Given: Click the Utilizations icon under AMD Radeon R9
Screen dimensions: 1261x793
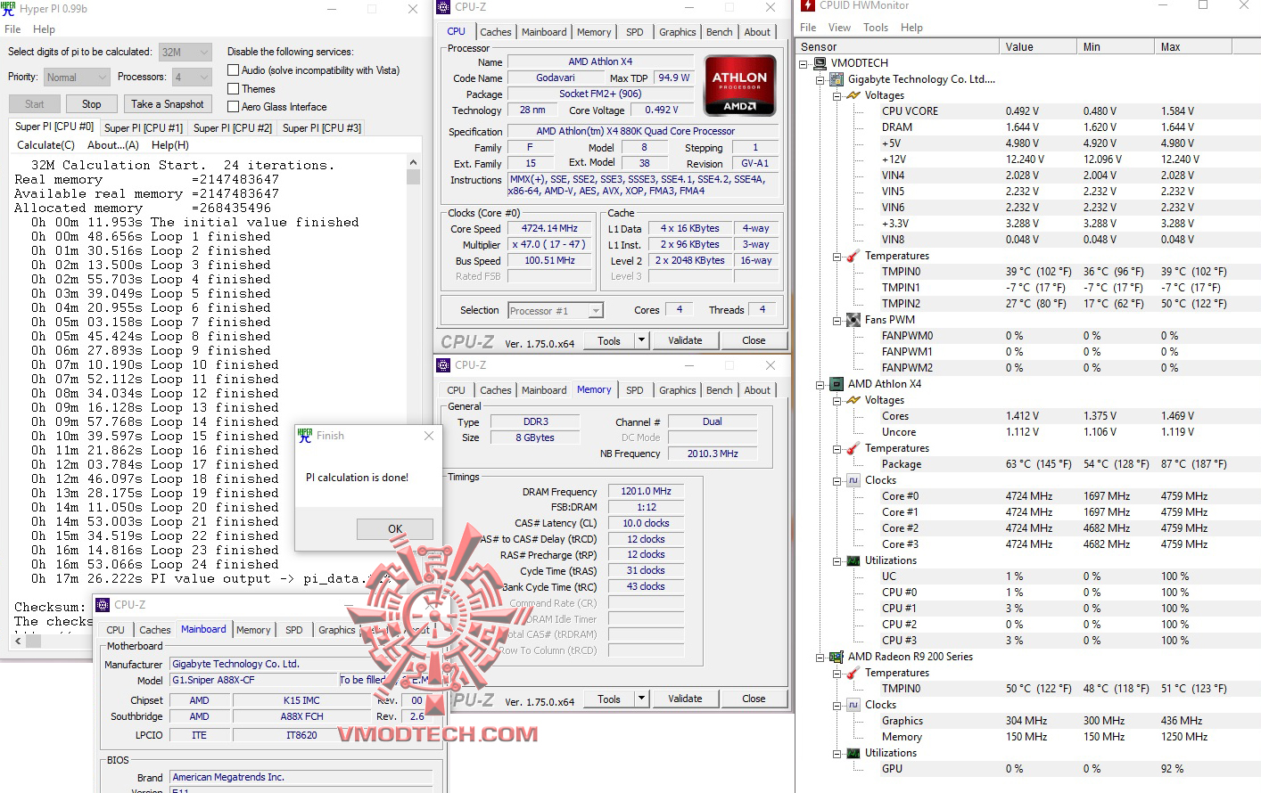Looking at the screenshot, I should point(853,753).
